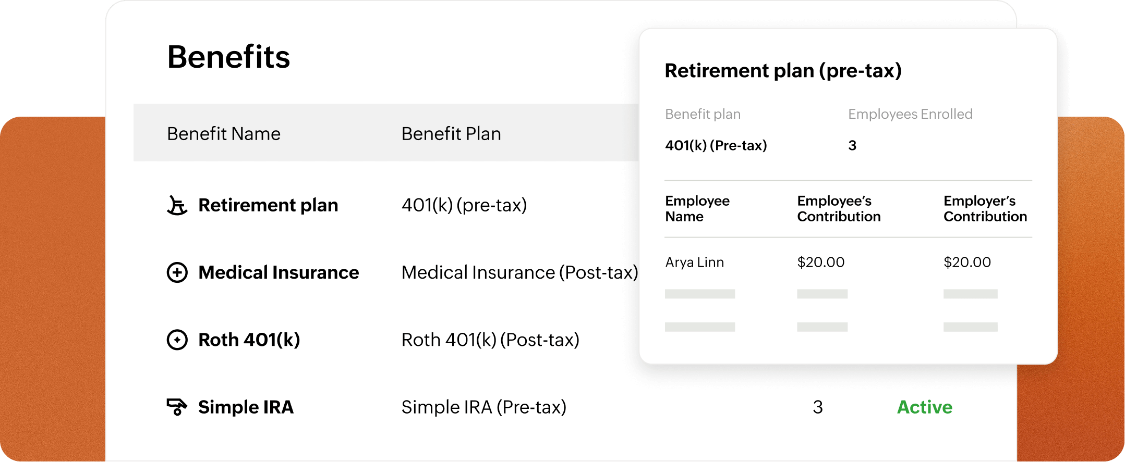This screenshot has width=1125, height=462.
Task: Click the Employer's Contribution column header
Action: point(985,208)
